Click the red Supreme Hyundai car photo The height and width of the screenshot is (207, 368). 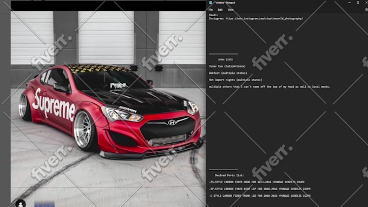point(108,109)
